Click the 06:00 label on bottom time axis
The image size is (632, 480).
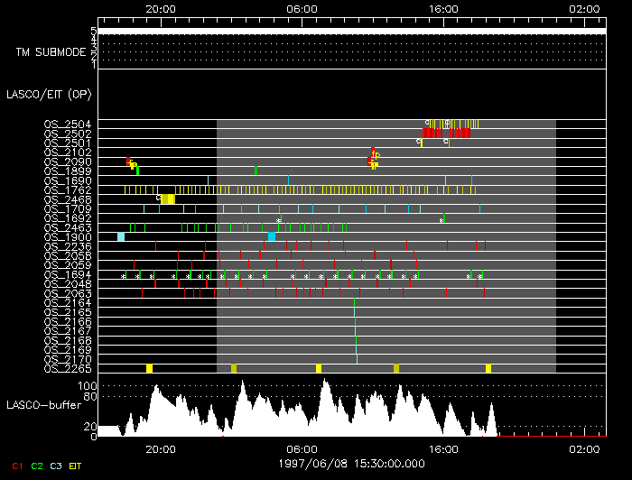click(x=302, y=445)
